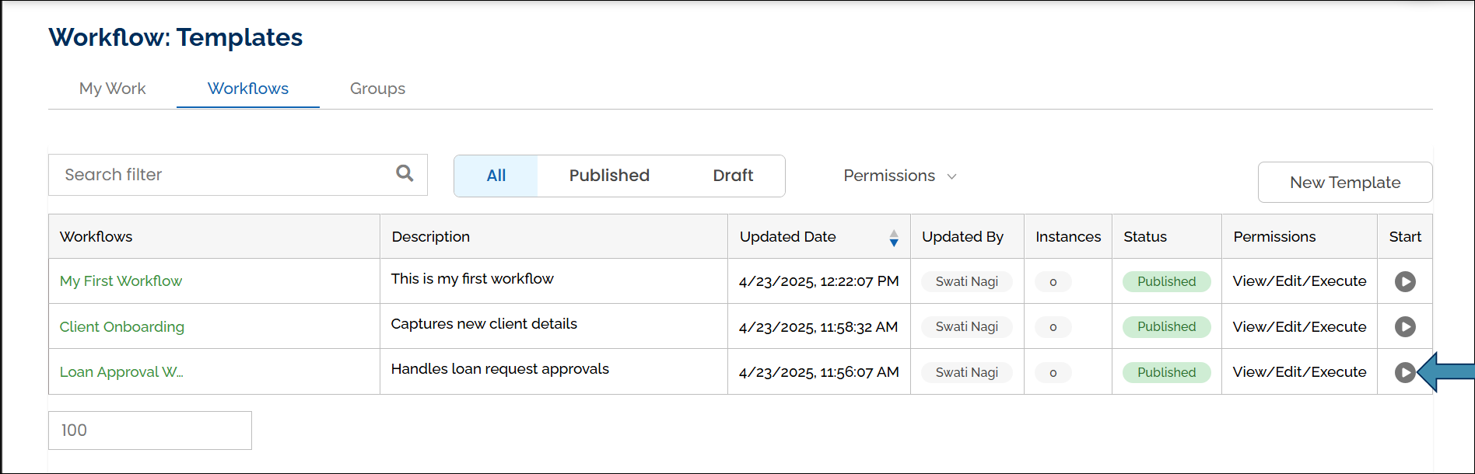Expand the Permissions filter dropdown

[899, 176]
